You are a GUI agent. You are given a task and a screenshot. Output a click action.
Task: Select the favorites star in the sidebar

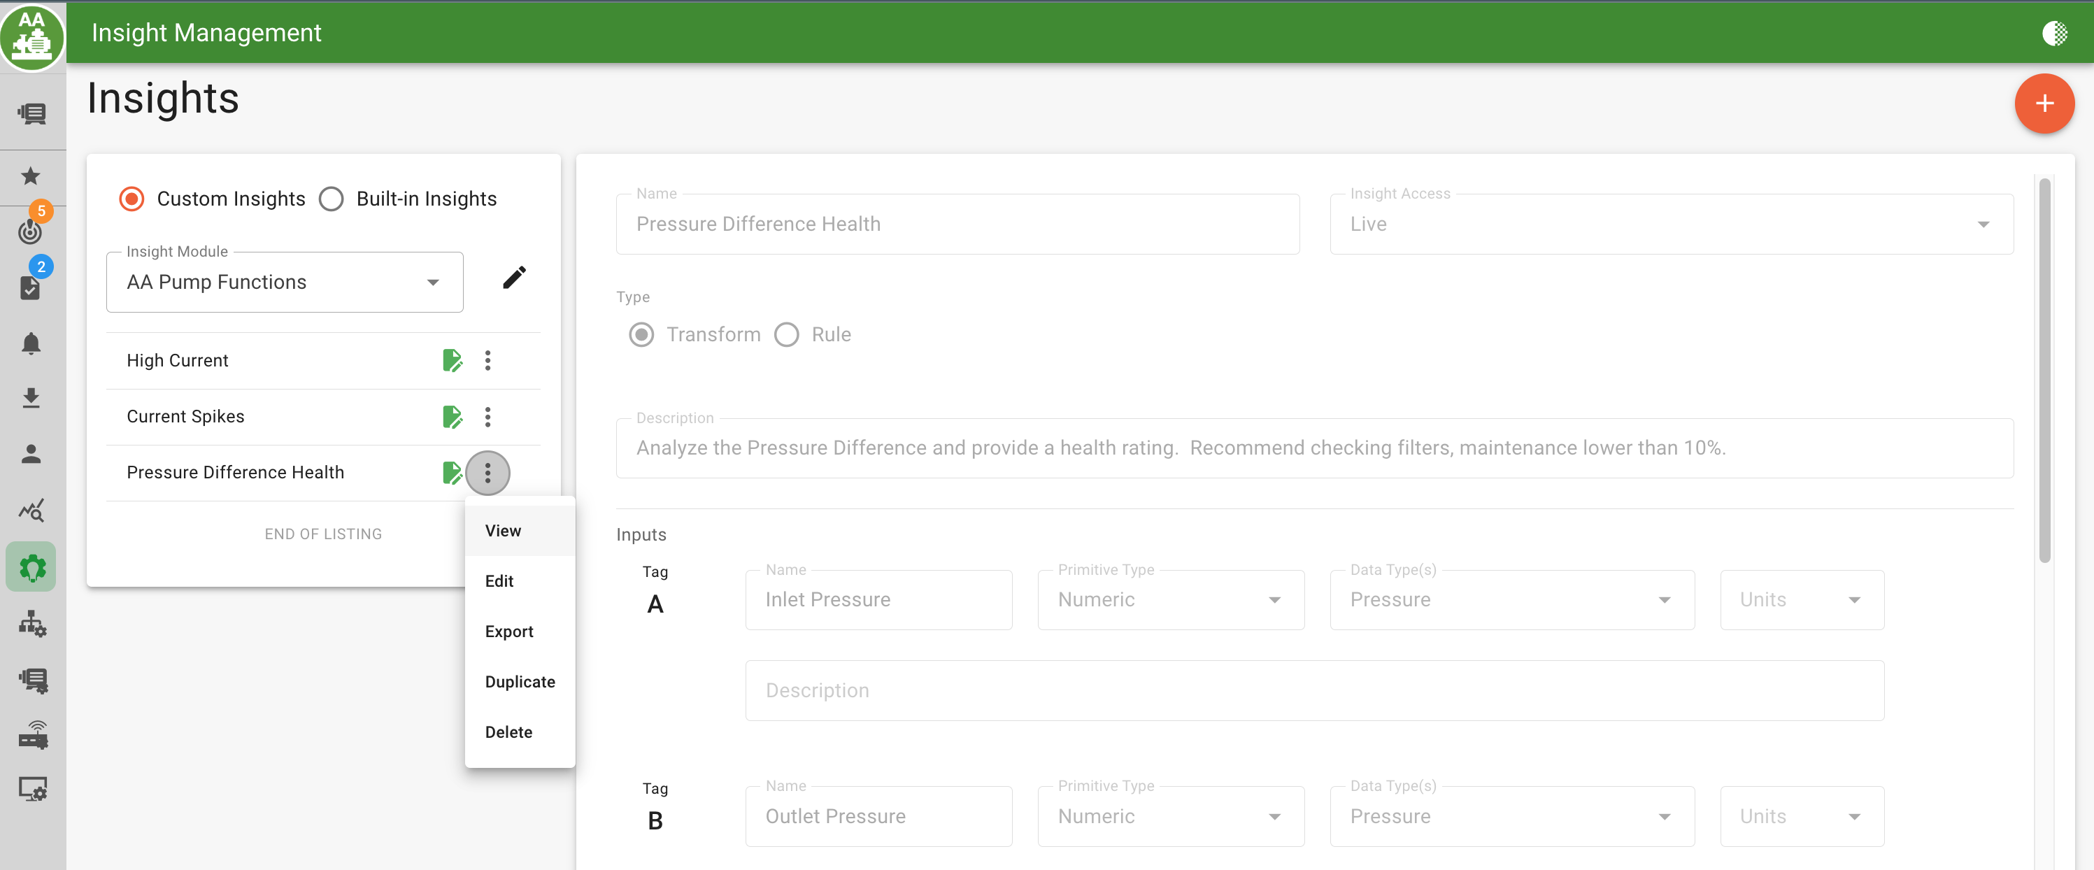point(31,176)
